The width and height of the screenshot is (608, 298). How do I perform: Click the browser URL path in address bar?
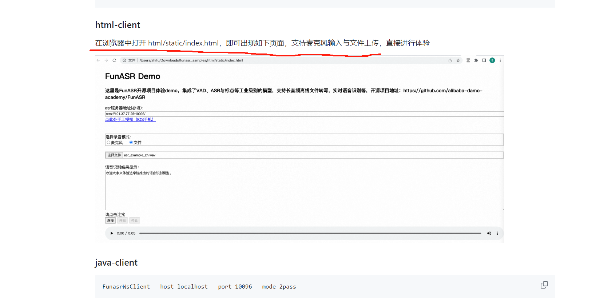(x=191, y=60)
